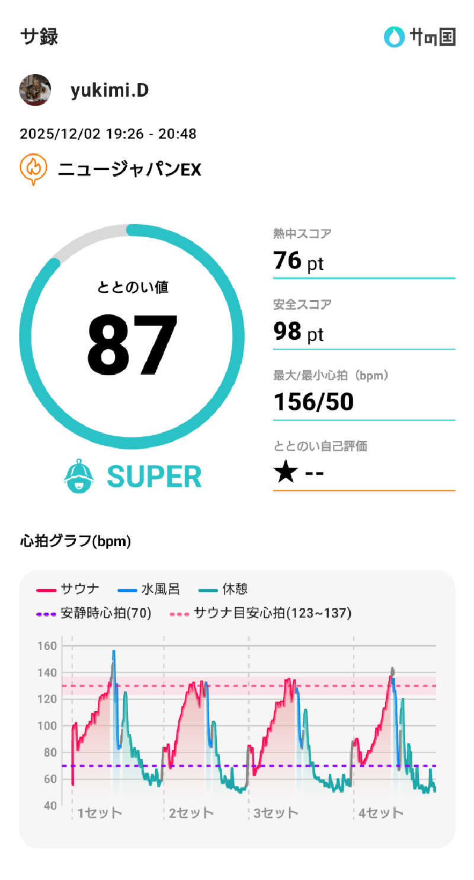Click the ととのい値 87 circular gauge
The width and height of the screenshot is (474, 880).
coord(132,336)
